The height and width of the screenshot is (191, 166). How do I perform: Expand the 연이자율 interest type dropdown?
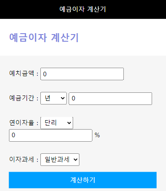[57, 123]
